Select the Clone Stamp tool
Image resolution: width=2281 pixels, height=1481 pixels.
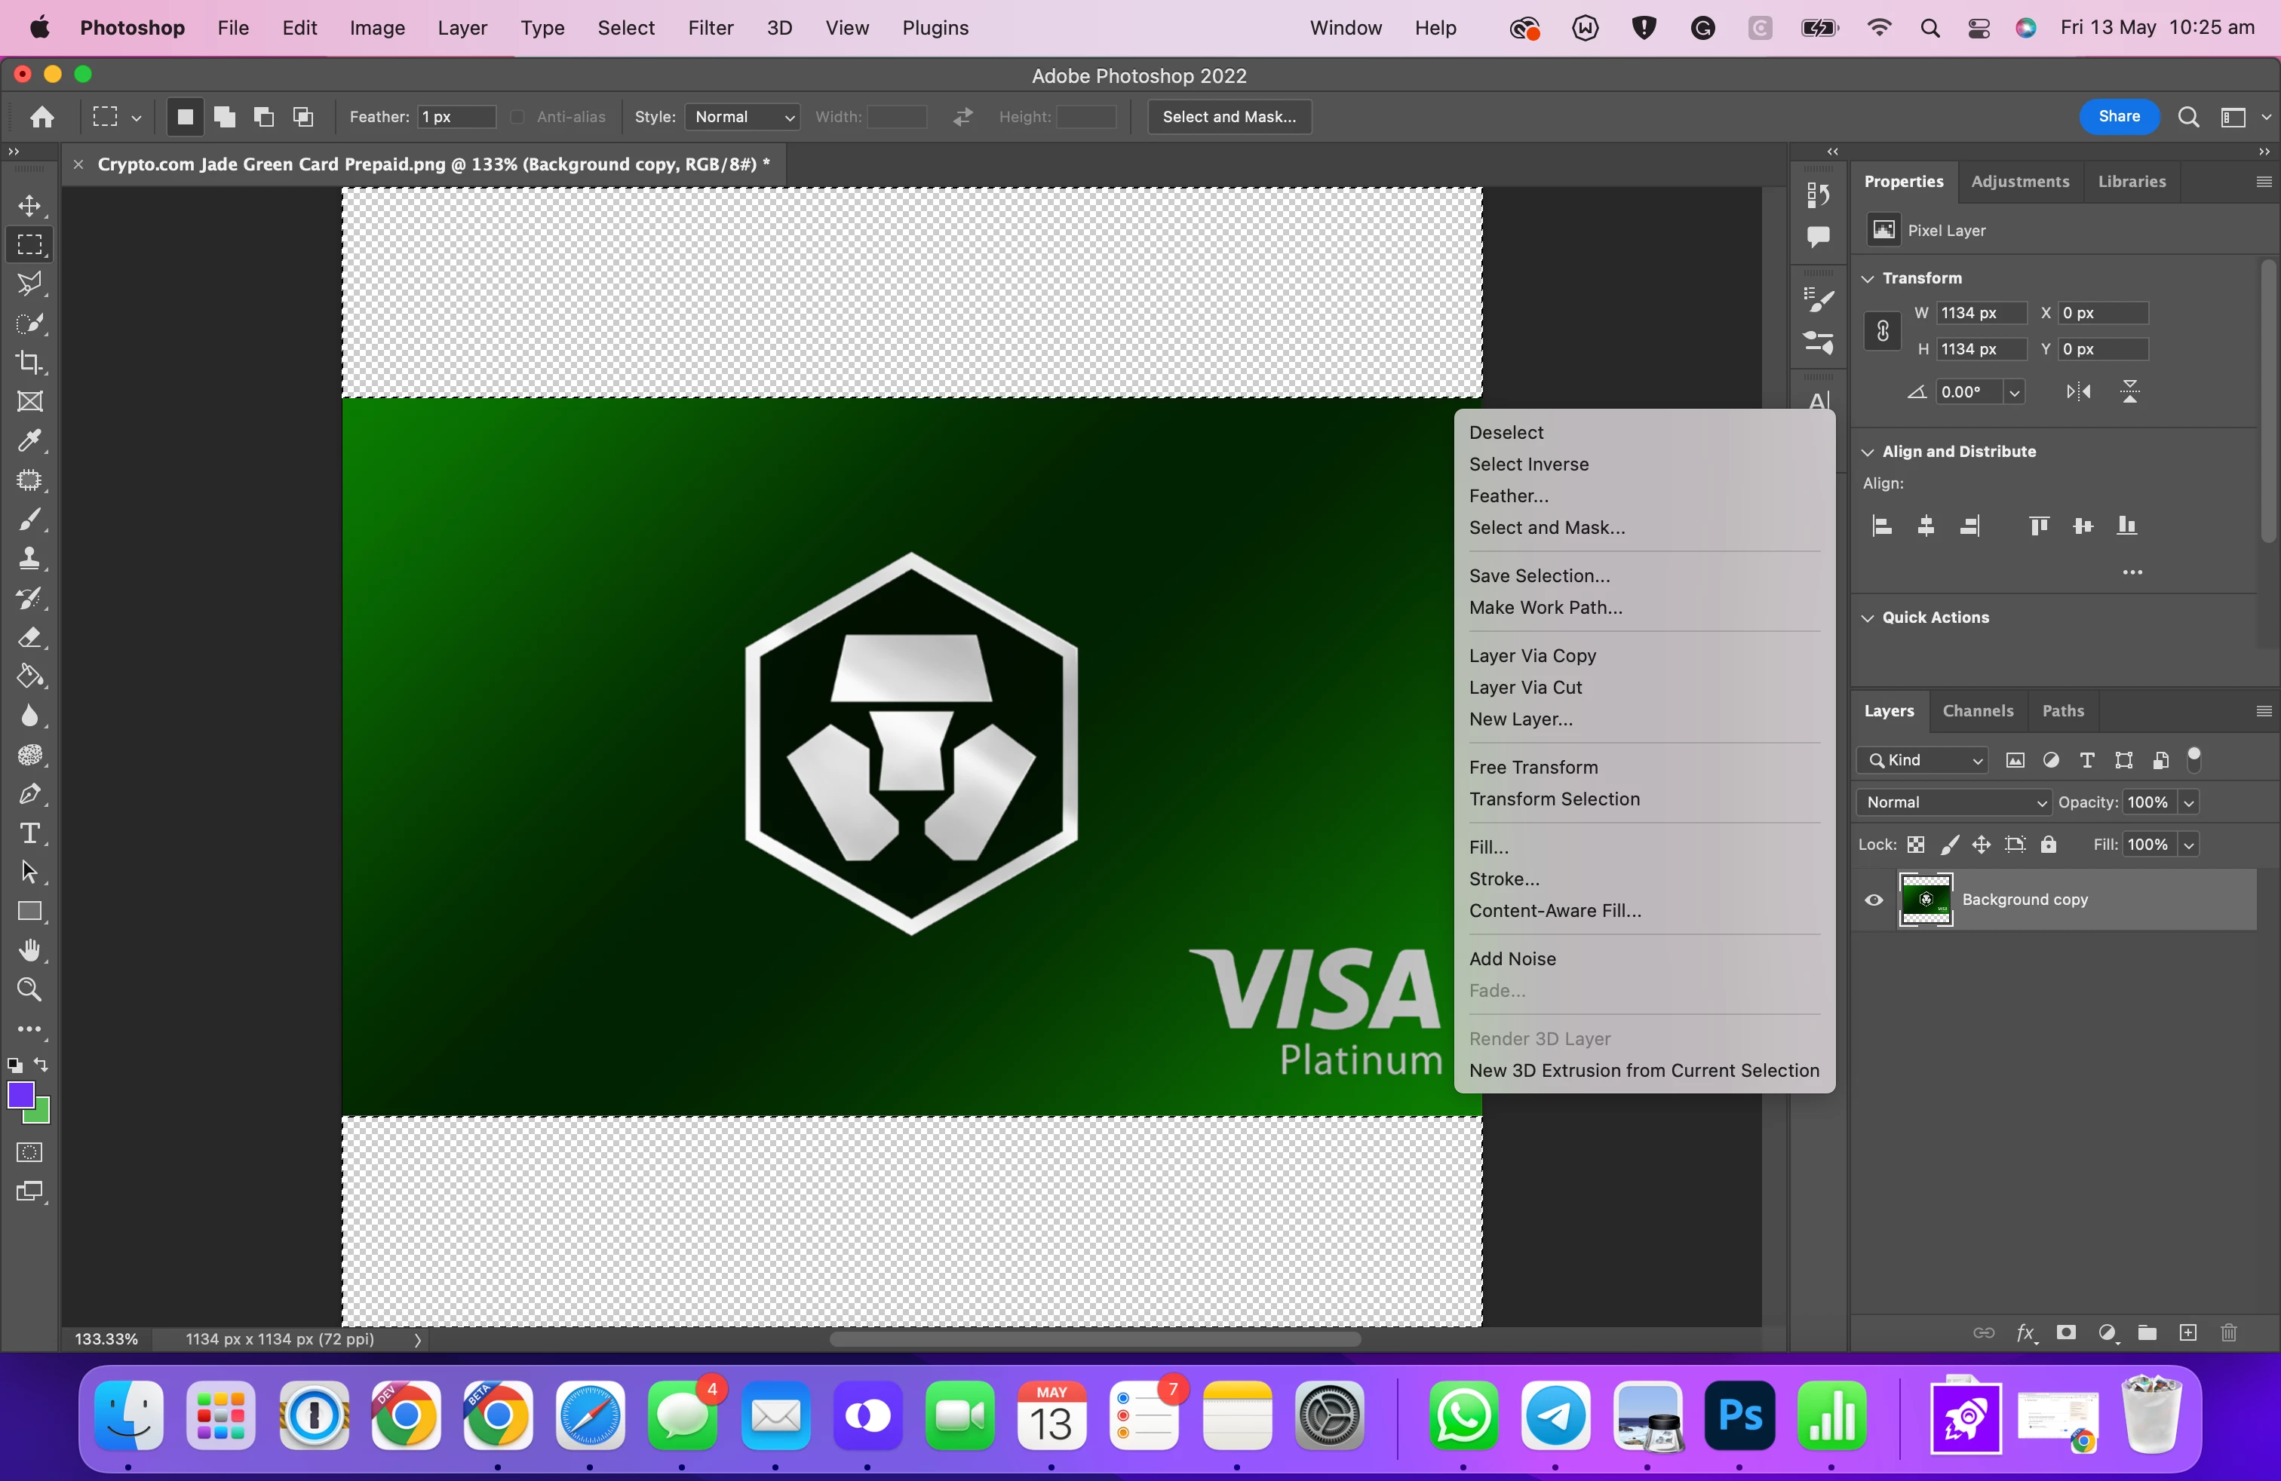pyautogui.click(x=29, y=559)
